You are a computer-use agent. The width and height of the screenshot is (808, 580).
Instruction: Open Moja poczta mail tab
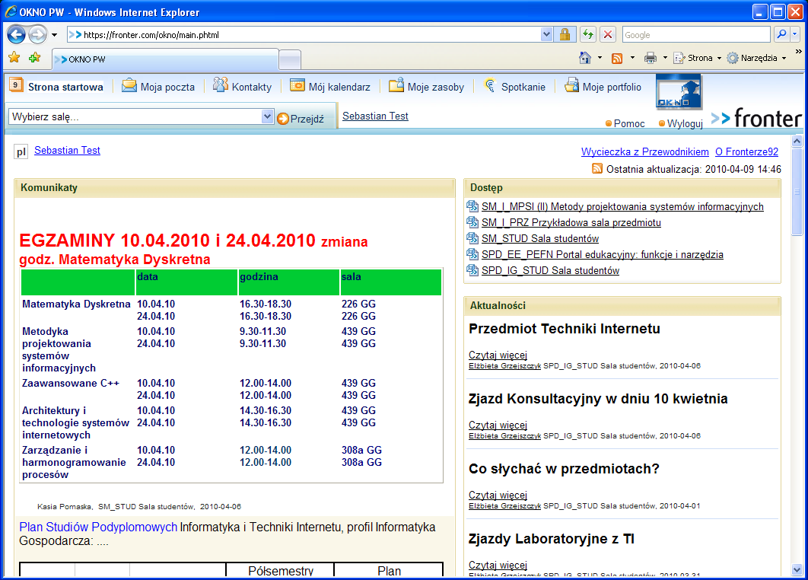tap(158, 86)
